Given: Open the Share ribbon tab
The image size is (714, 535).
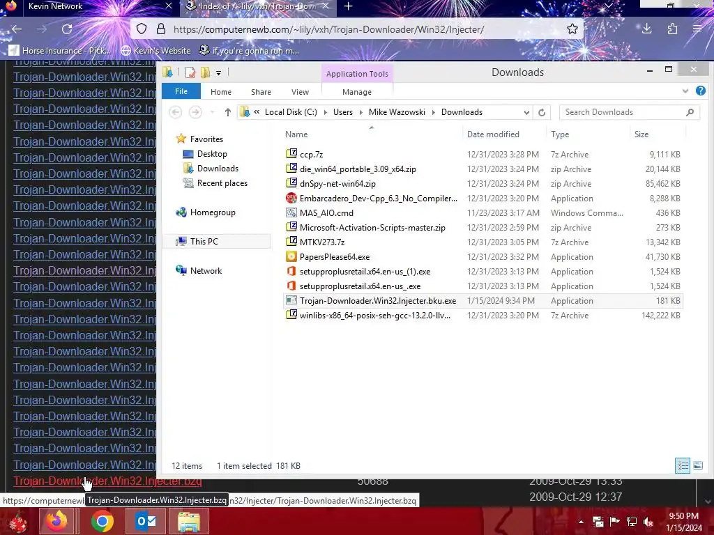Looking at the screenshot, I should point(261,92).
